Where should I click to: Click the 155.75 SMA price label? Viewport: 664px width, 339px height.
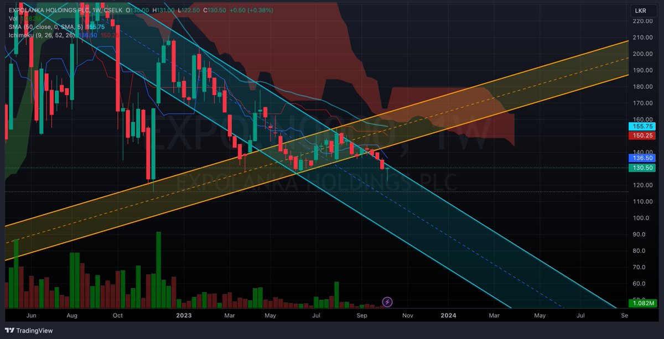[642, 126]
